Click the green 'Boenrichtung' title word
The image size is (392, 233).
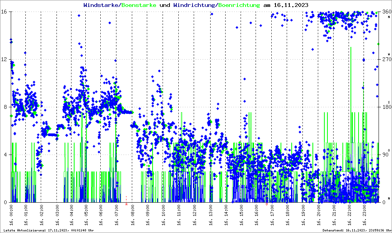(239, 5)
